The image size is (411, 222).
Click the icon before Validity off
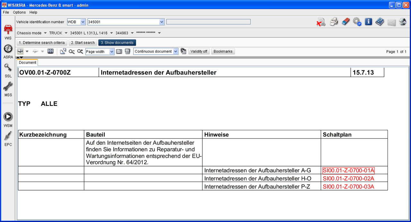click(x=183, y=51)
